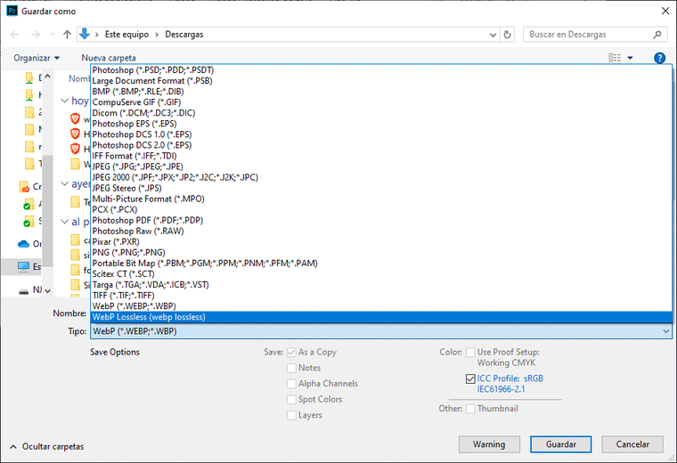Open view options dropdown arrow
The width and height of the screenshot is (677, 463).
630,58
